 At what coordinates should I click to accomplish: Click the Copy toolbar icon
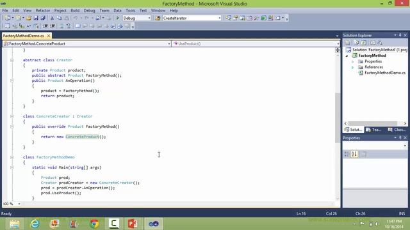(60, 18)
